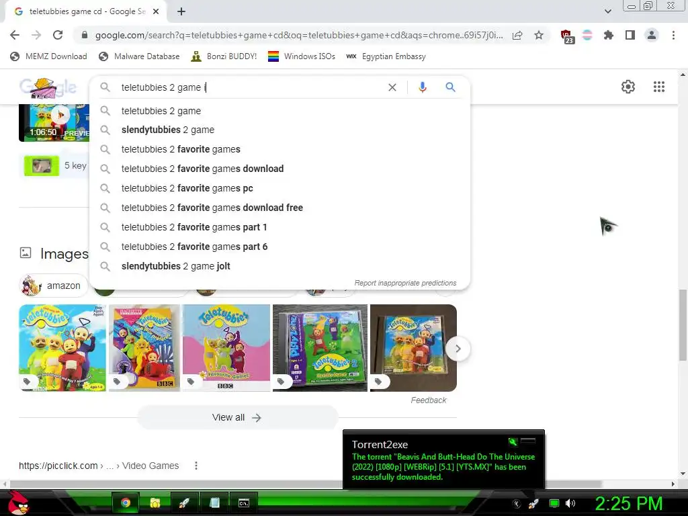Open the Chrome three-dot menu

tap(673, 35)
